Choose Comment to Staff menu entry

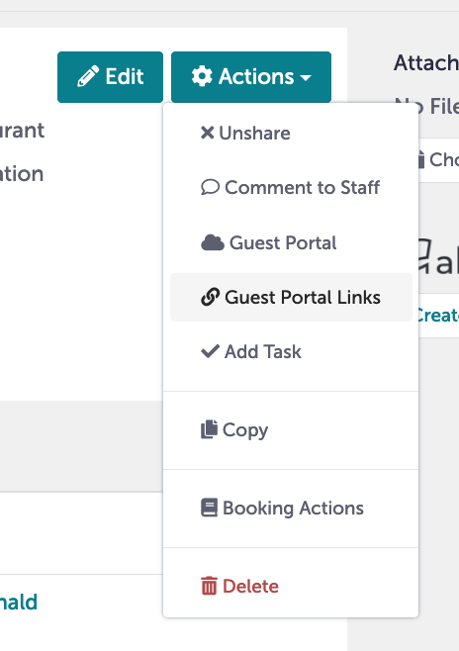click(x=291, y=188)
